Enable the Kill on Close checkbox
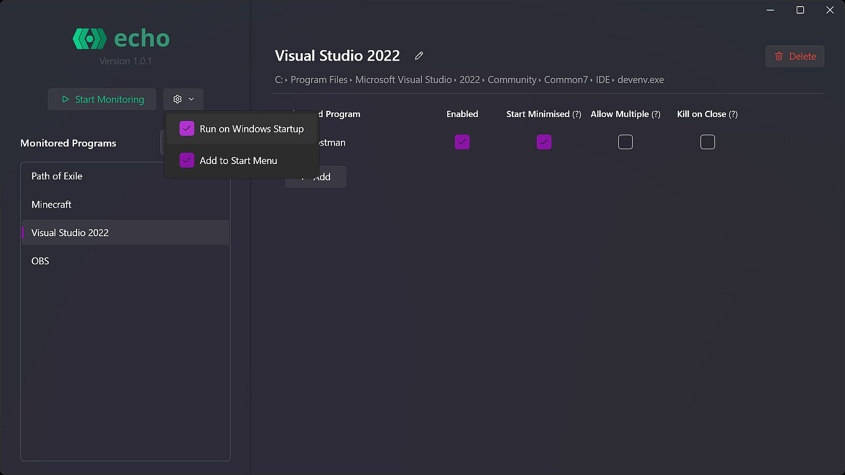 tap(708, 142)
